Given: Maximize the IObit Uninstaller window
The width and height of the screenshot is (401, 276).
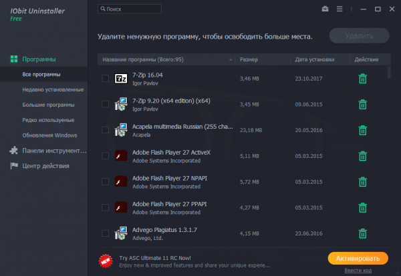Looking at the screenshot, I should click(378, 9).
